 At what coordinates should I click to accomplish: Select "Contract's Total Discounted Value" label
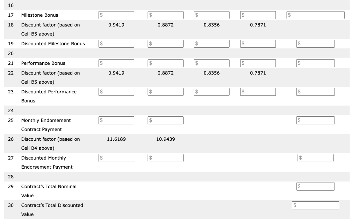tap(52, 210)
